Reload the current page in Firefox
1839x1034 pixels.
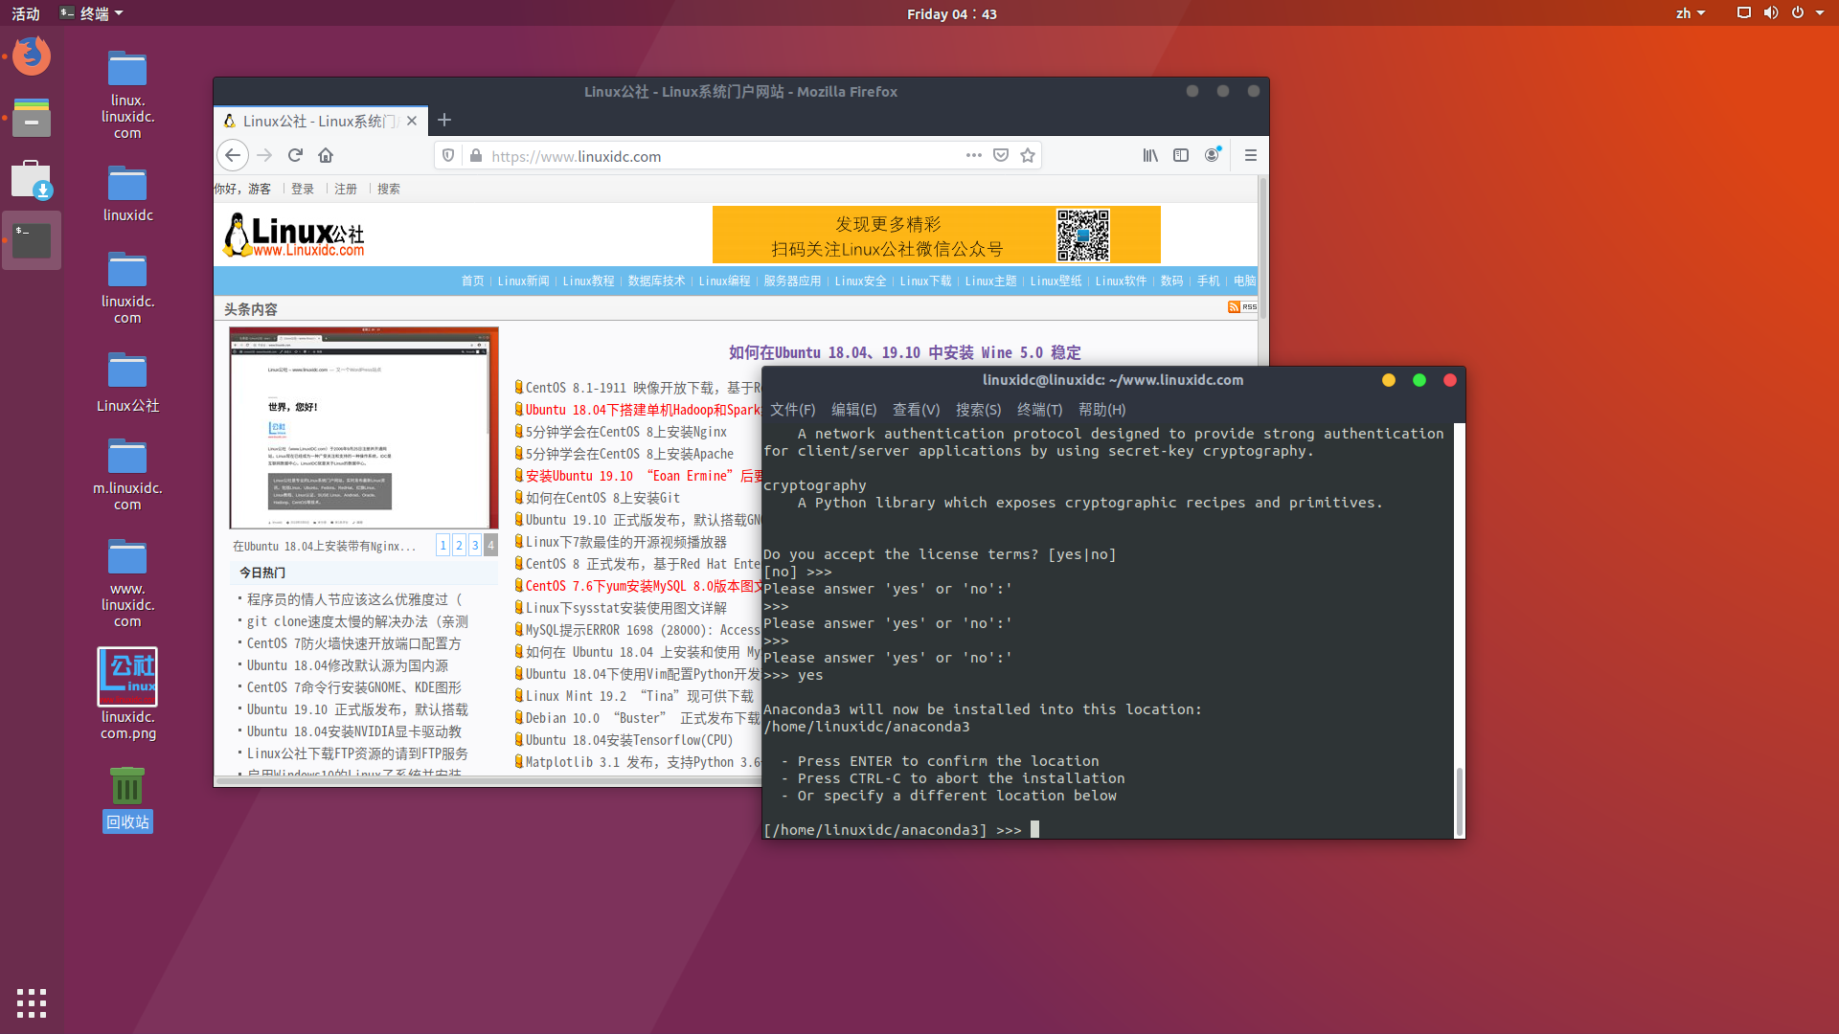pos(294,155)
